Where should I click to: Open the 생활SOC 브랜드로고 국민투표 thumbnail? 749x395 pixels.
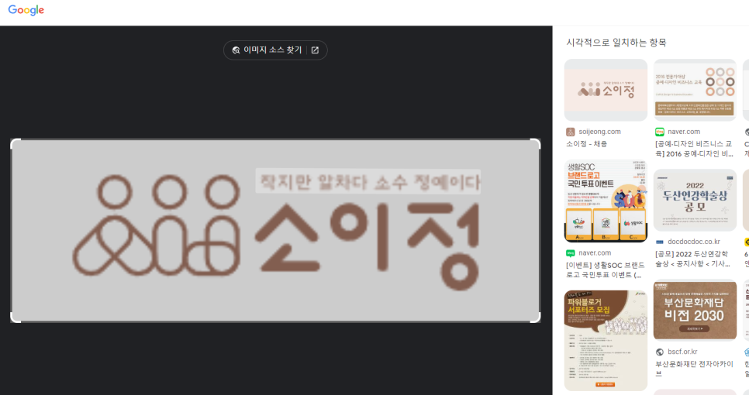click(x=606, y=201)
